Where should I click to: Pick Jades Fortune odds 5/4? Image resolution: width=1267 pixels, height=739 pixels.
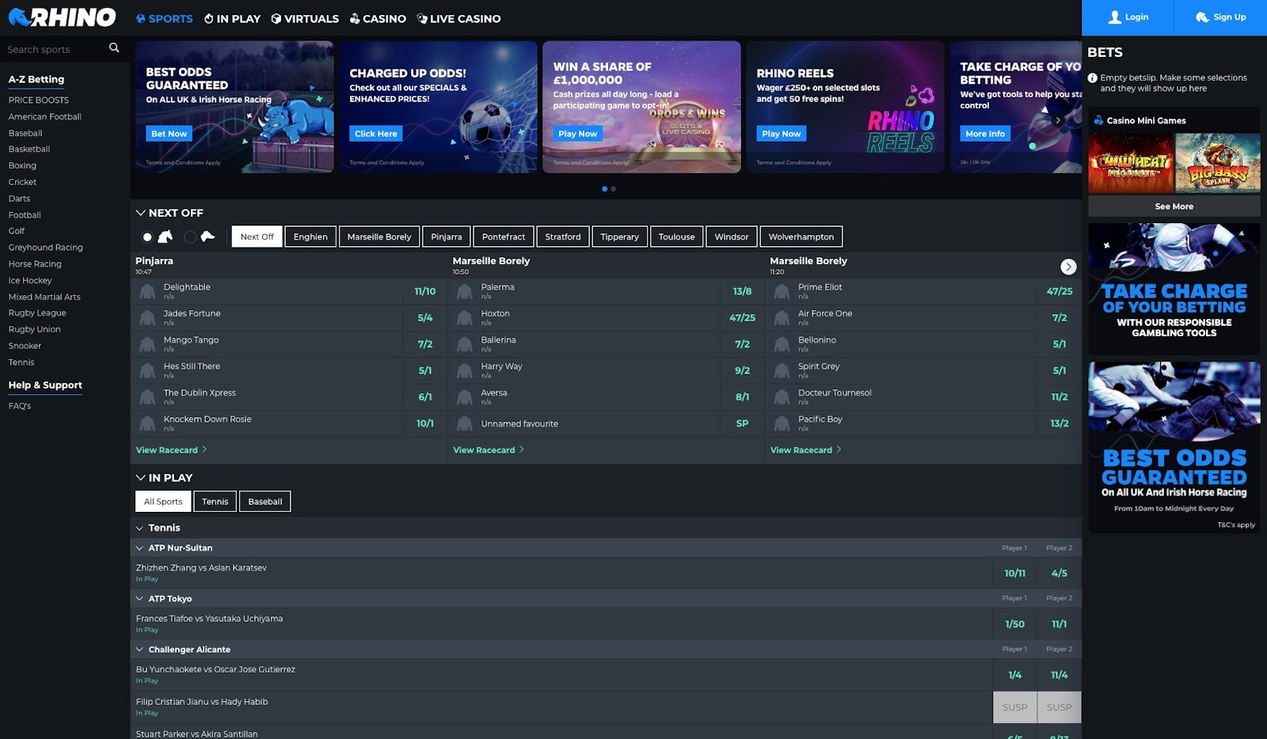coord(425,318)
